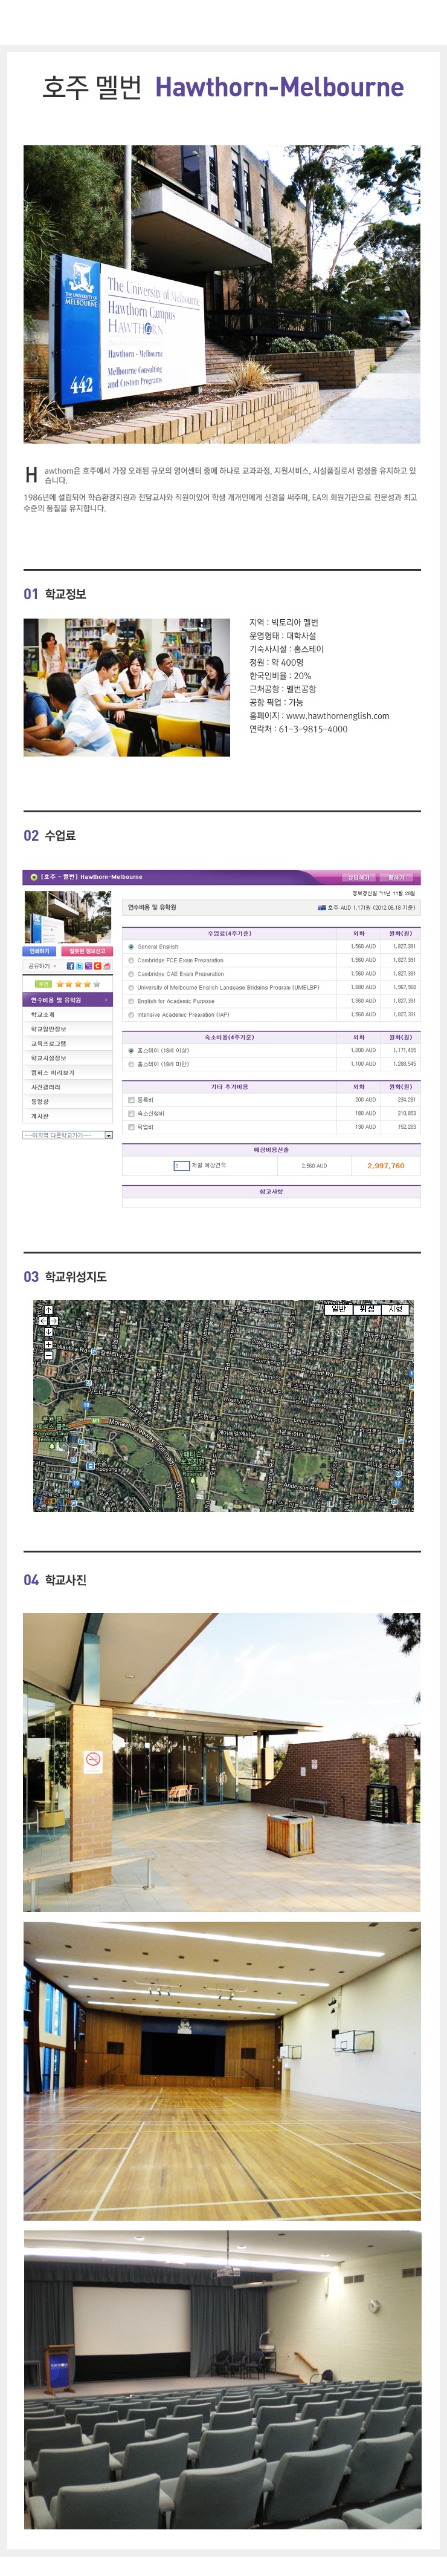This screenshot has width=447, height=2576.
Task: Open 사진갤러리 sidebar menu item
Action: [46, 1087]
